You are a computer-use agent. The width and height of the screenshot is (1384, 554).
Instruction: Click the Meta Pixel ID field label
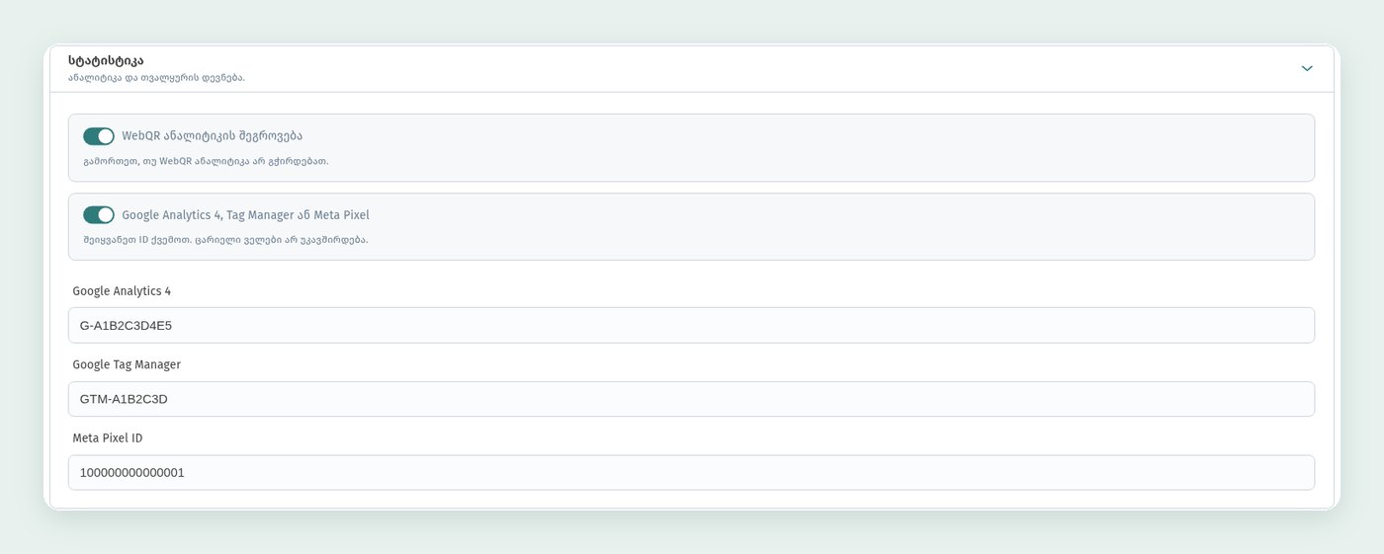click(x=108, y=437)
